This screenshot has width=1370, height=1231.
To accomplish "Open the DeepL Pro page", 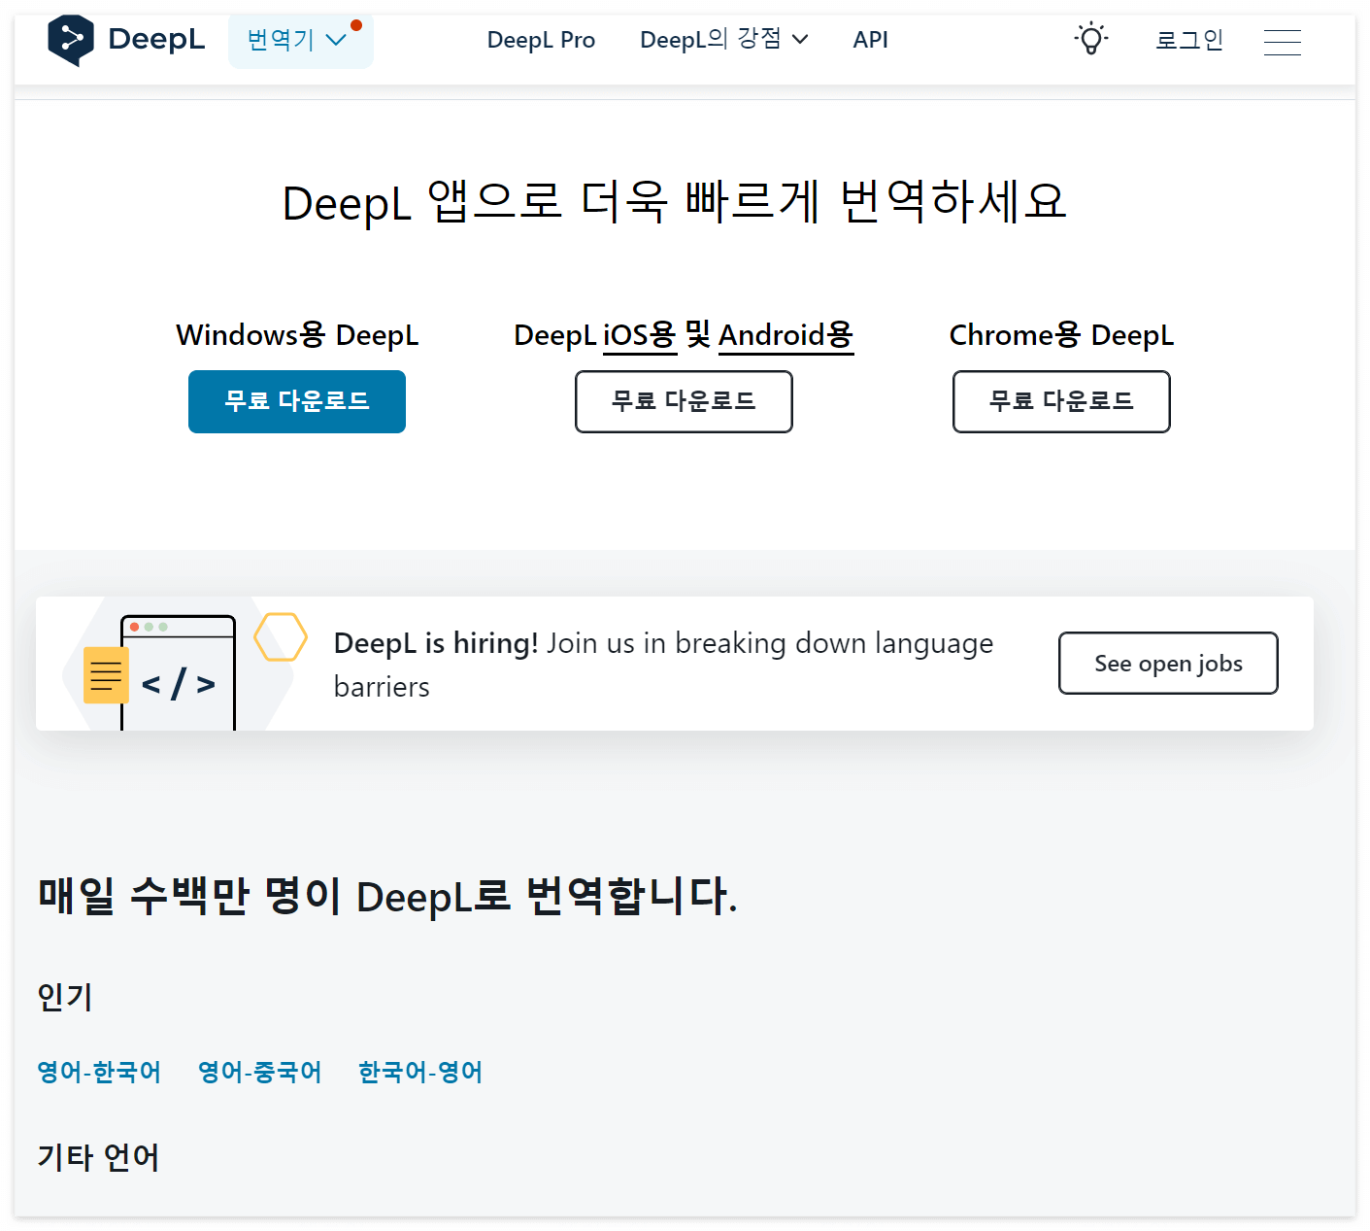I will pyautogui.click(x=541, y=40).
